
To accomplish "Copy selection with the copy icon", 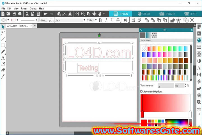I will click(33, 14).
